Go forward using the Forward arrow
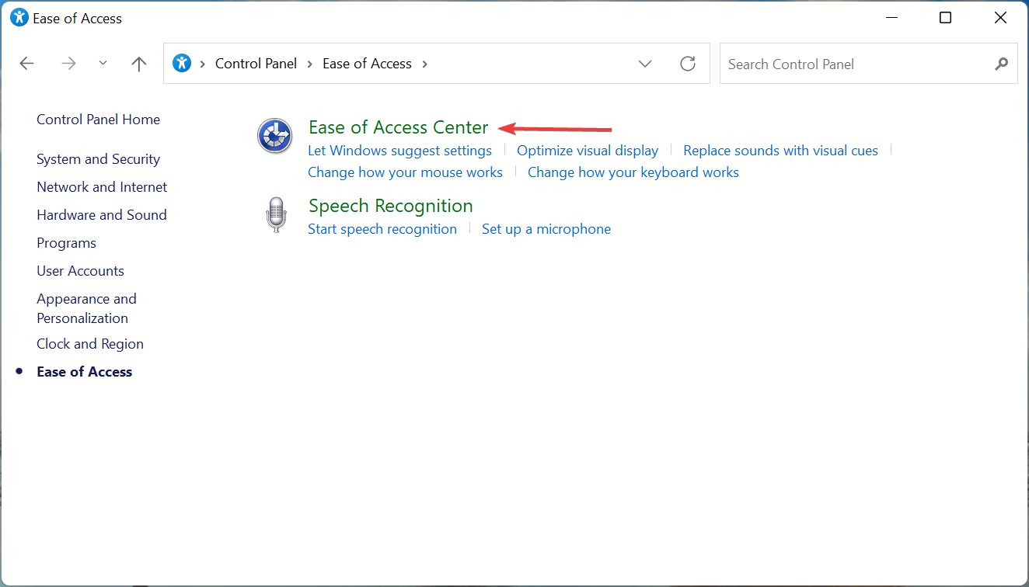Screen dimensions: 1029x587 (x=69, y=64)
